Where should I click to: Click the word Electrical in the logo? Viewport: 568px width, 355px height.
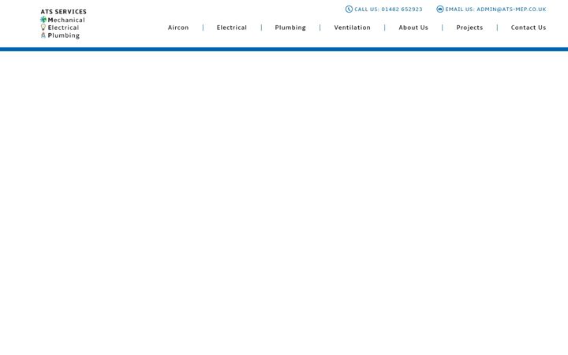63,28
